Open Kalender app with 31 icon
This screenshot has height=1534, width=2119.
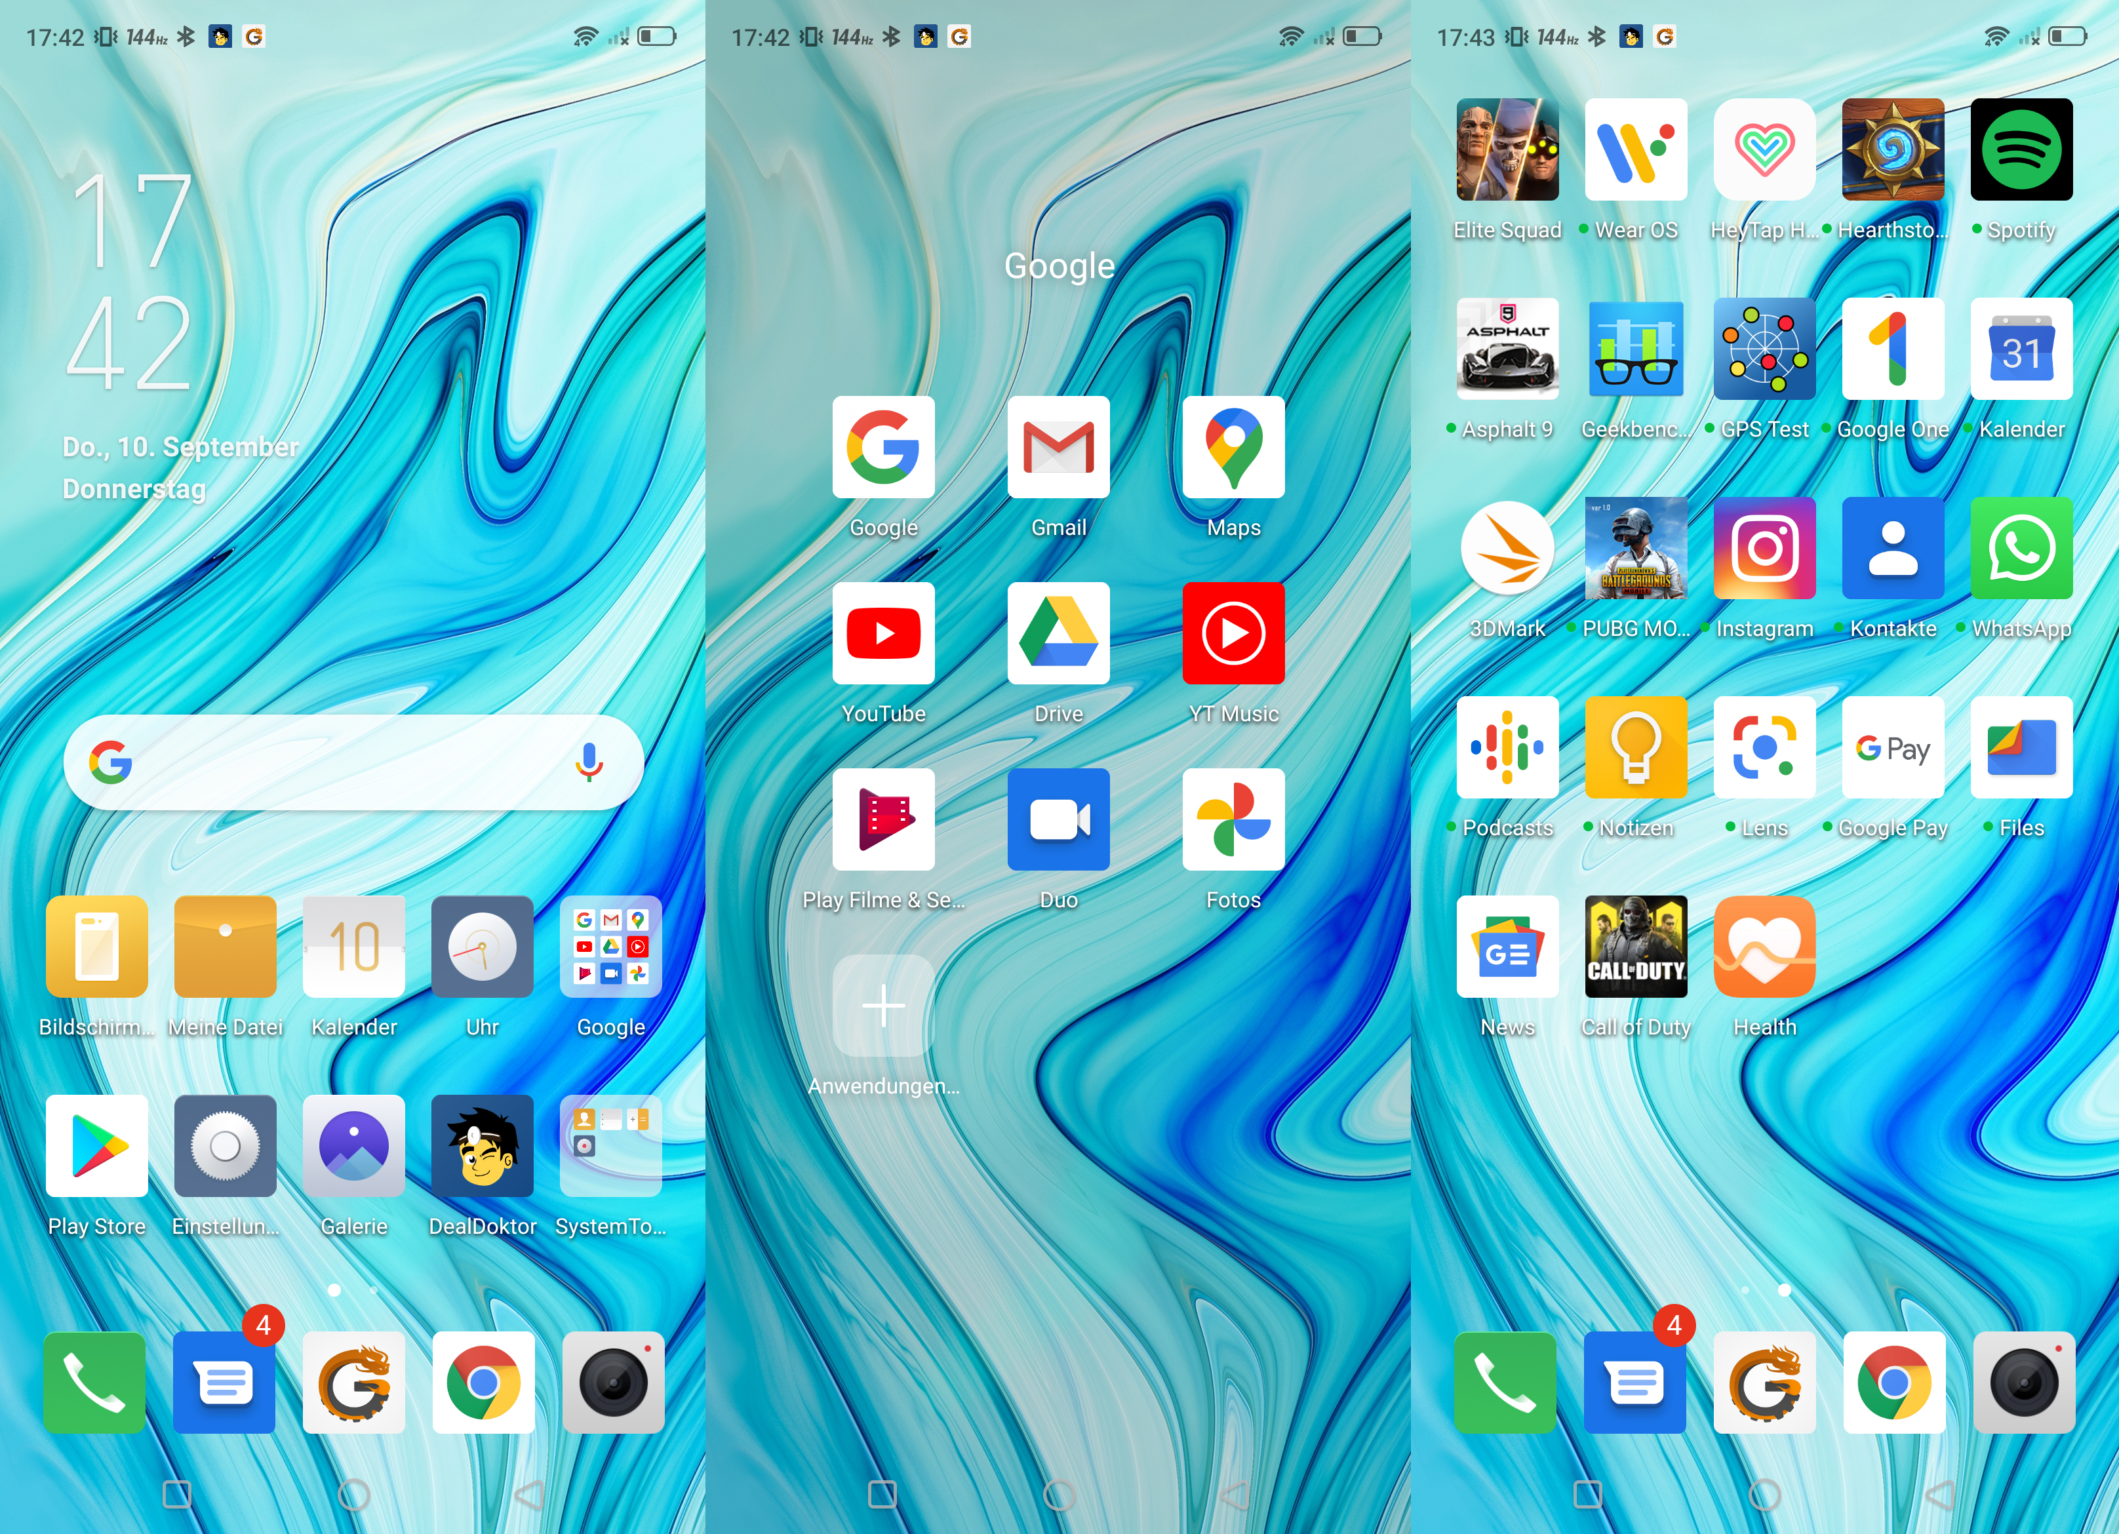click(x=2021, y=349)
